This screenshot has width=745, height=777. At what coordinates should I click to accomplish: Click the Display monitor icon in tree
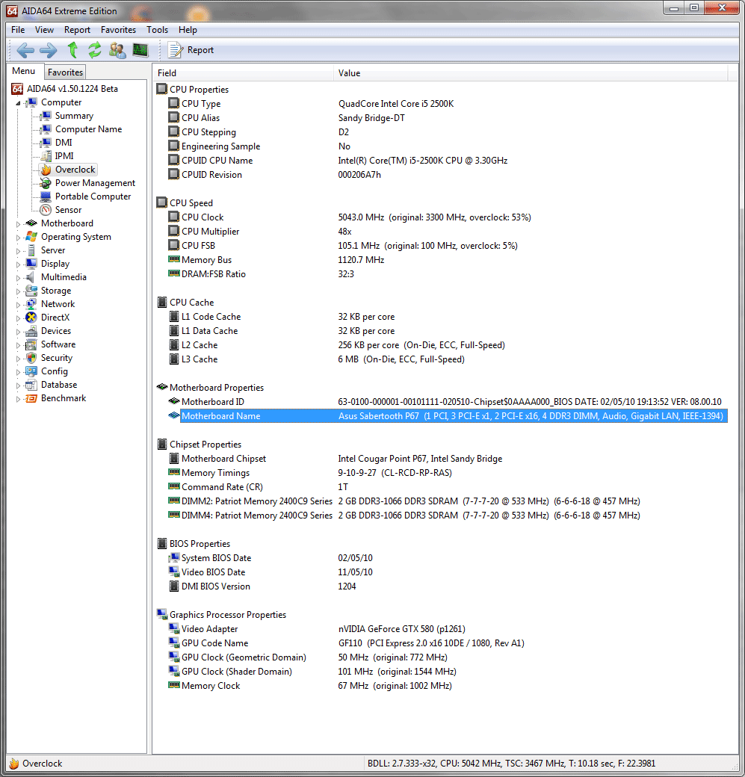click(31, 263)
